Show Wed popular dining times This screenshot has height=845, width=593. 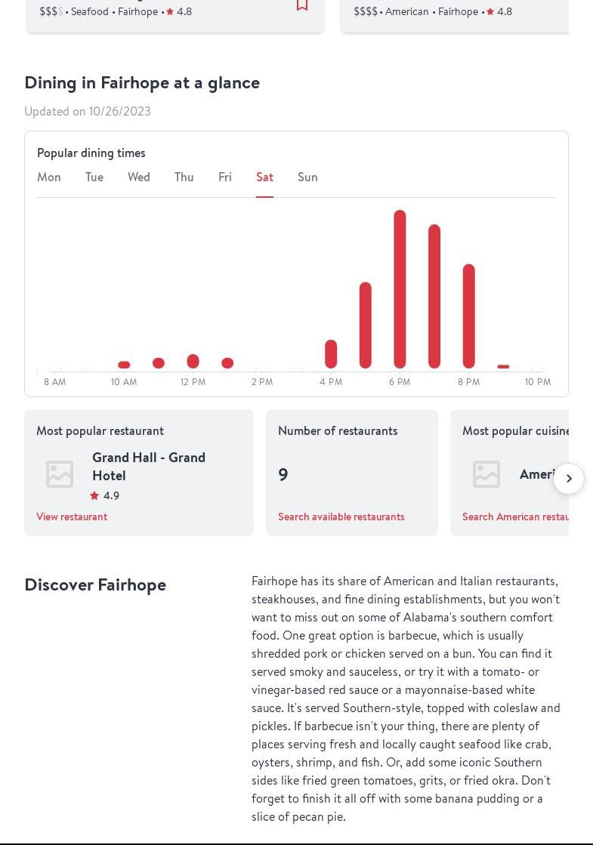(x=138, y=177)
